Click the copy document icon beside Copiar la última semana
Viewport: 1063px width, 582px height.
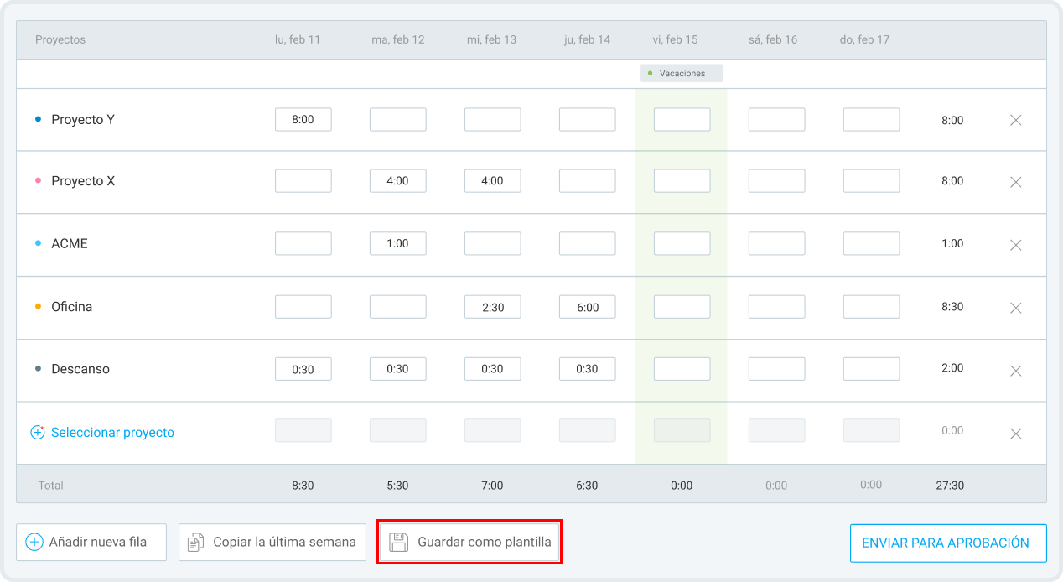tap(196, 542)
